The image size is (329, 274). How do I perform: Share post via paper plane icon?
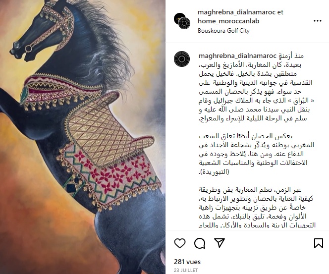pos(219,243)
